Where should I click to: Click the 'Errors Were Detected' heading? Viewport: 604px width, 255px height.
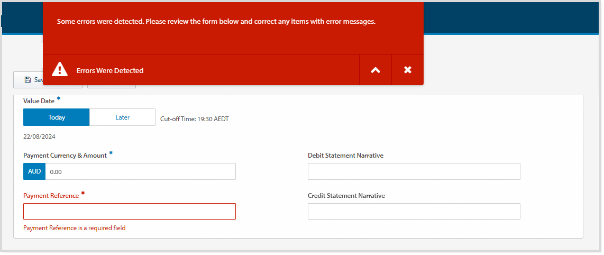click(x=109, y=70)
